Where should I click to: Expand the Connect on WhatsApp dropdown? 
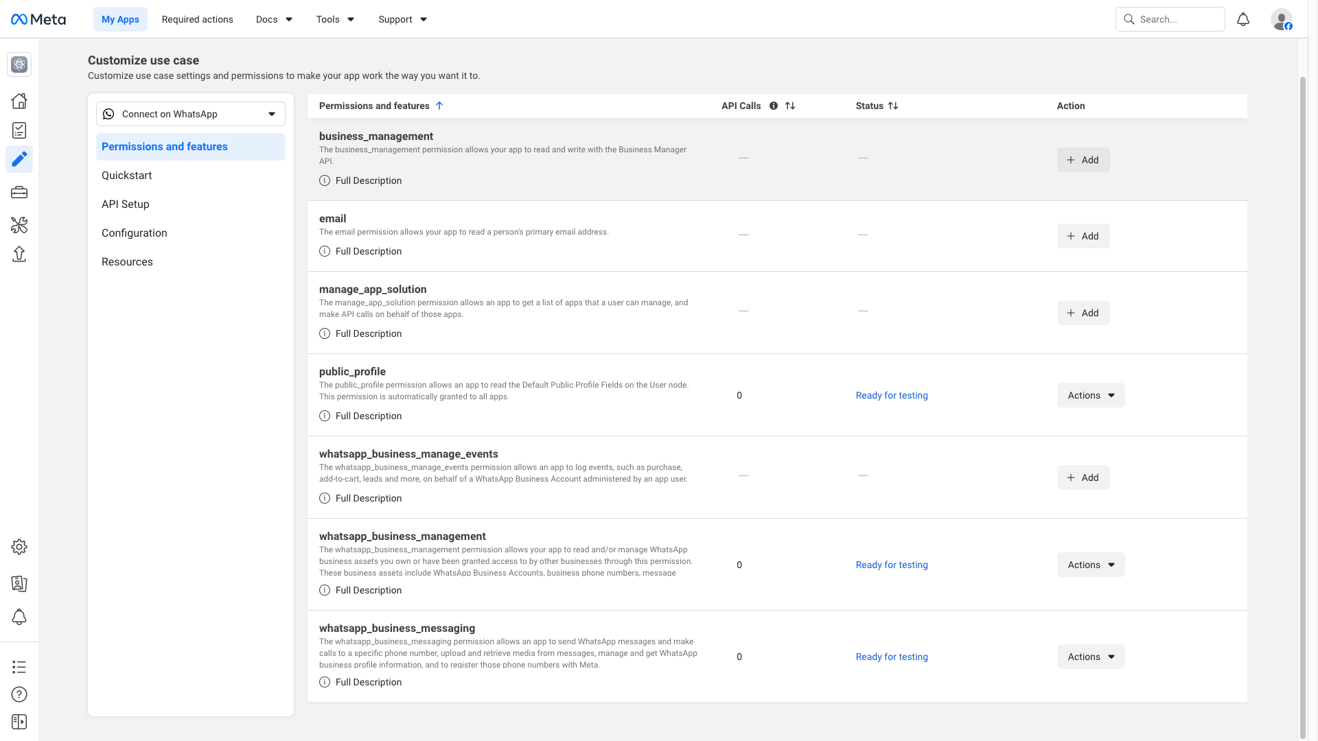point(191,114)
